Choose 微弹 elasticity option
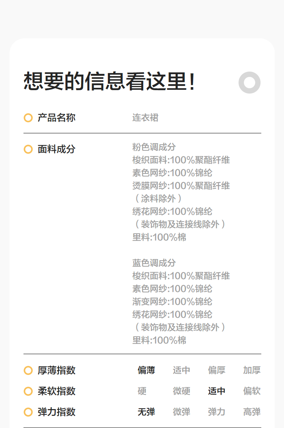 pyautogui.click(x=181, y=412)
